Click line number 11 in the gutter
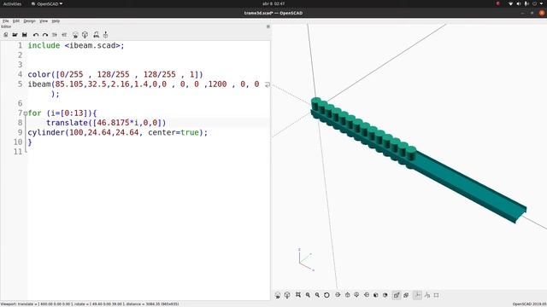Viewport: 547px width, 307px height. click(x=18, y=152)
